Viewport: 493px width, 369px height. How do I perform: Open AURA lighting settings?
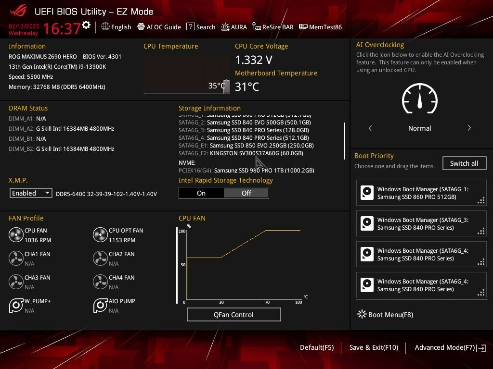point(234,27)
